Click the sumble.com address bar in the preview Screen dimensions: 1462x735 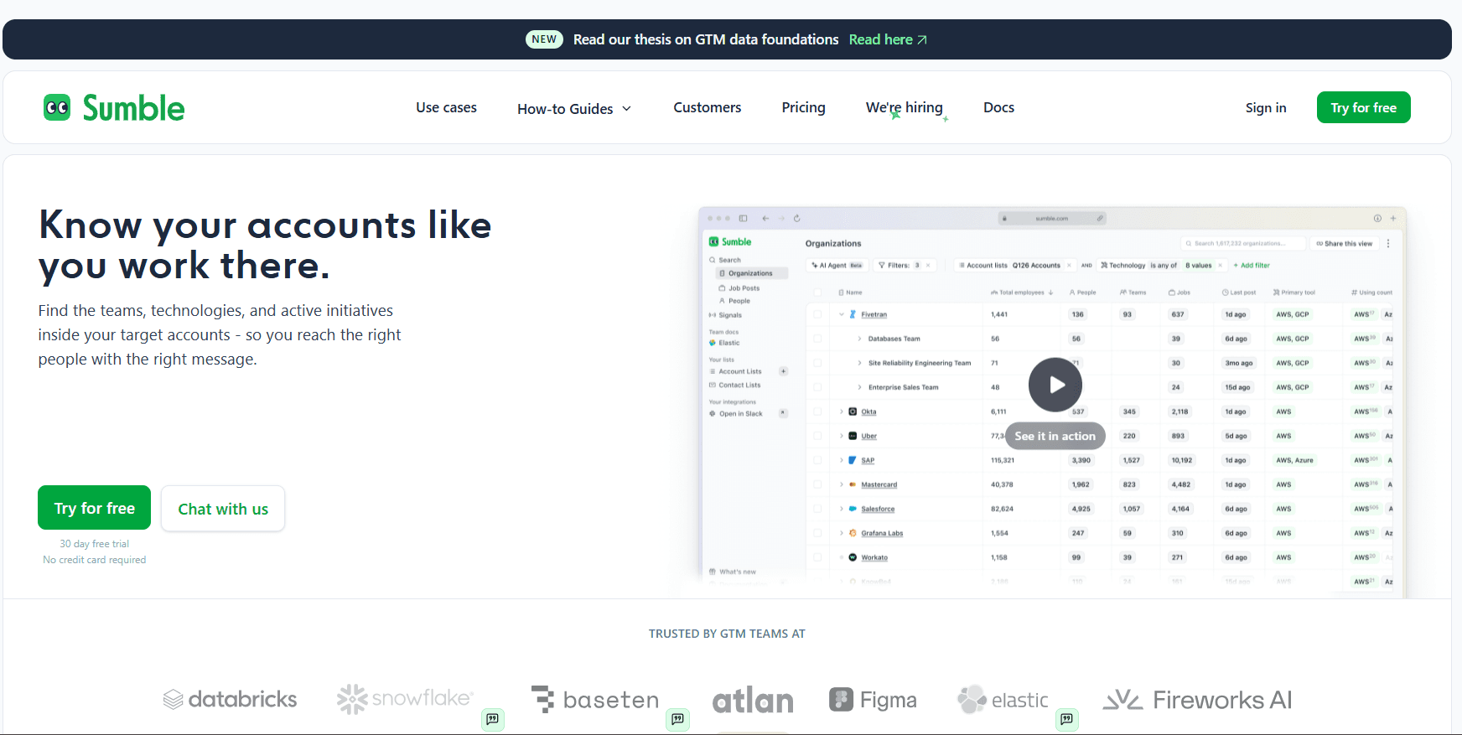(1052, 219)
